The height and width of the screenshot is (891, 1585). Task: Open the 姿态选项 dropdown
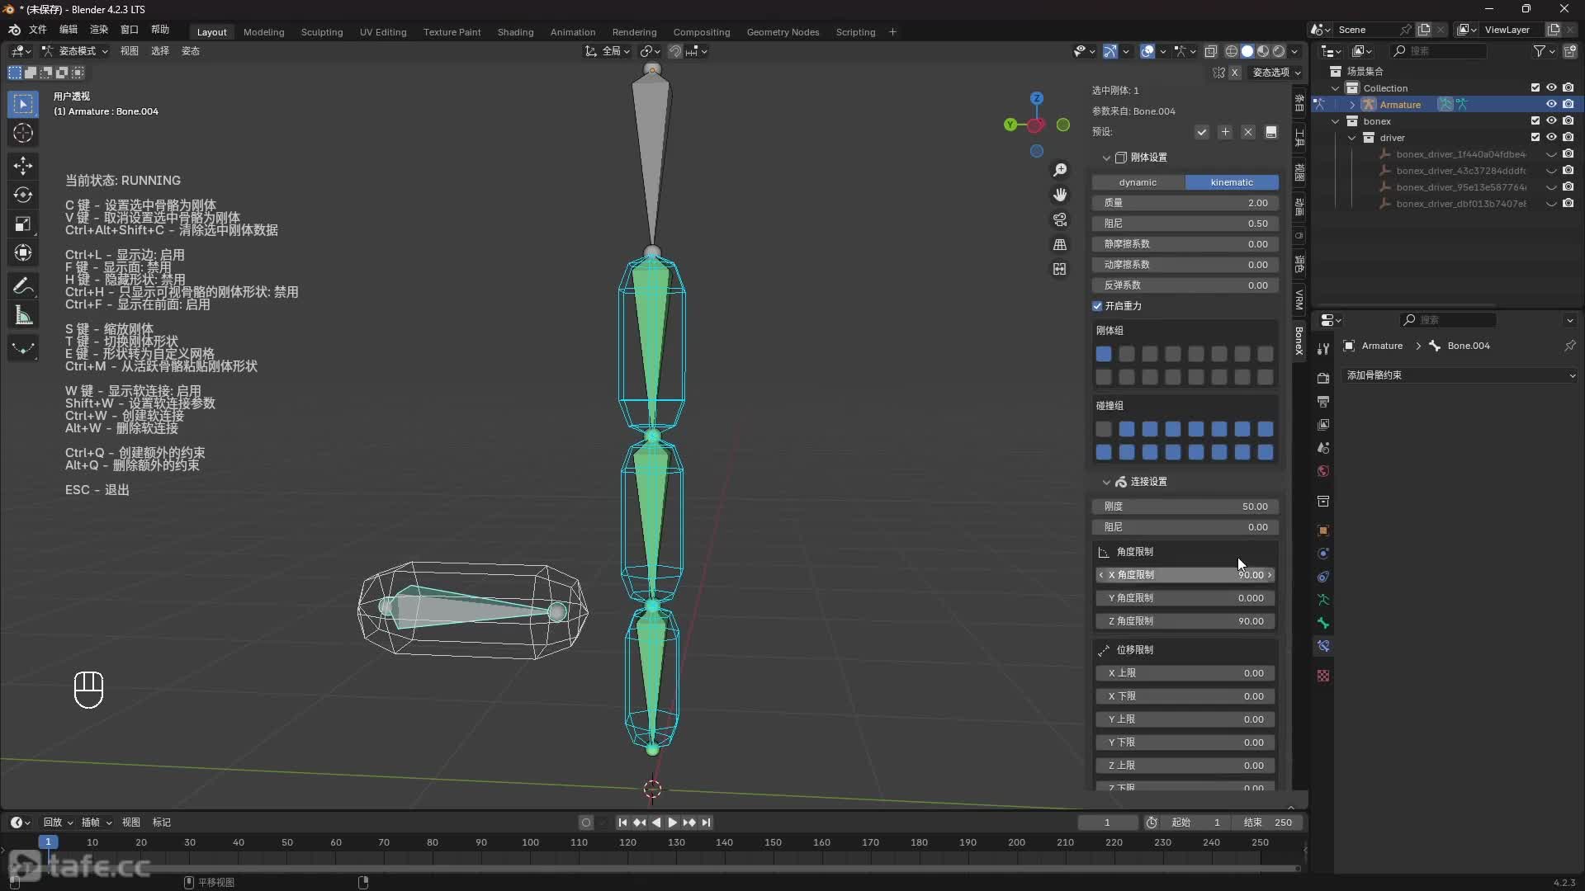pos(1276,73)
